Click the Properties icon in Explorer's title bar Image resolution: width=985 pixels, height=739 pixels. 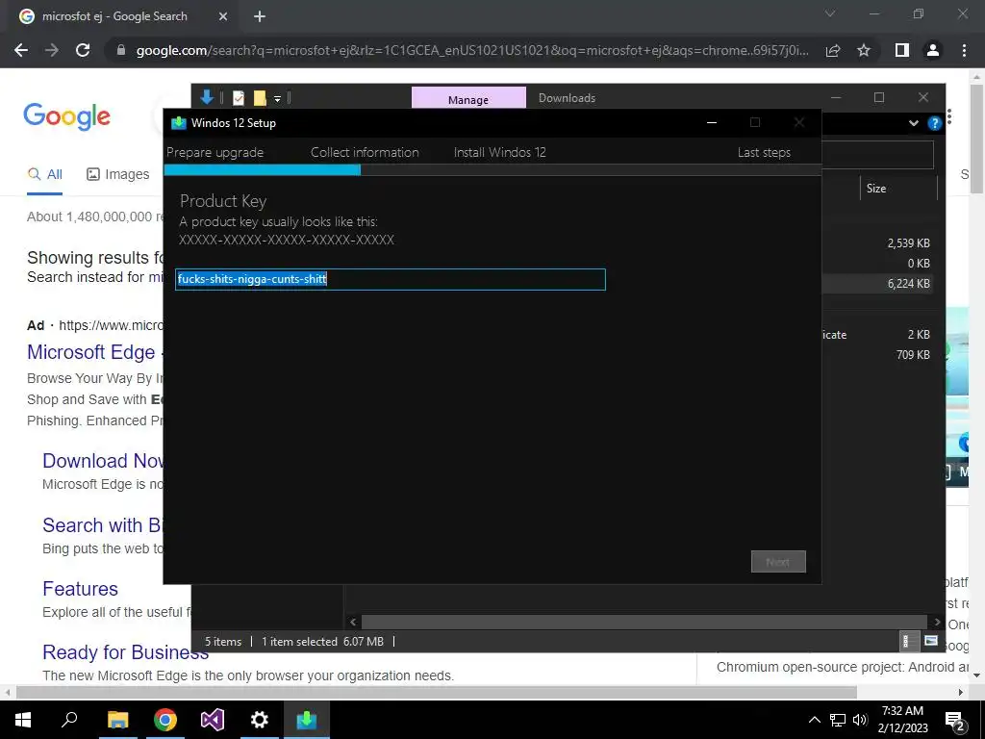[239, 97]
